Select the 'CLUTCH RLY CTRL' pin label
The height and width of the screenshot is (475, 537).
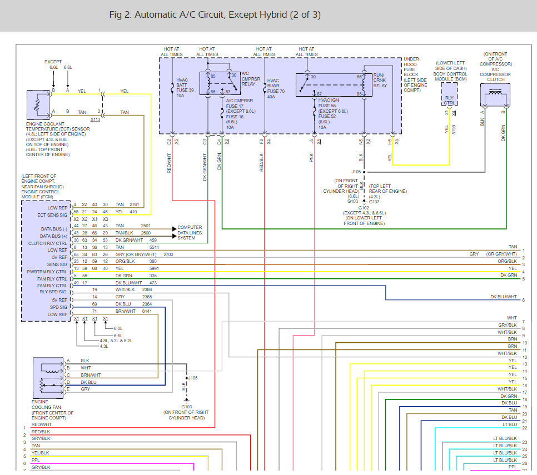pos(48,243)
